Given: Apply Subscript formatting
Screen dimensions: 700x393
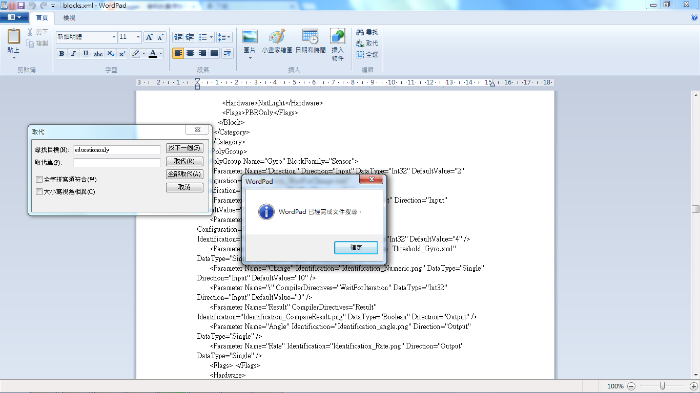Looking at the screenshot, I should 110,54.
